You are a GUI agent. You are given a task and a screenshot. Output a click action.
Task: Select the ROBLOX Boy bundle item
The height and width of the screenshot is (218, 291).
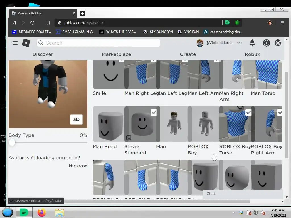pos(203,124)
